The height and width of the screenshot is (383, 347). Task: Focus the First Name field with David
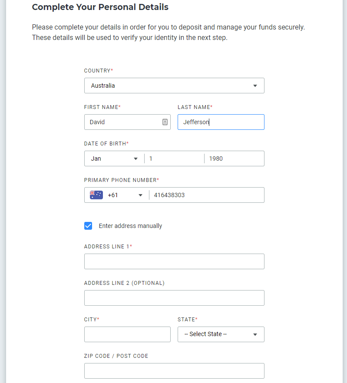point(127,122)
